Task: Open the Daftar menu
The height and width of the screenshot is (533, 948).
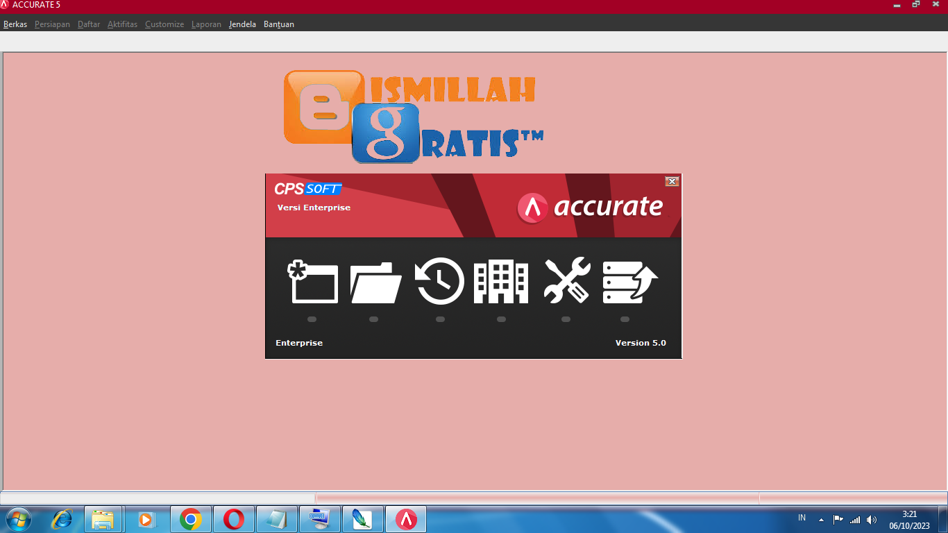Action: pos(89,24)
